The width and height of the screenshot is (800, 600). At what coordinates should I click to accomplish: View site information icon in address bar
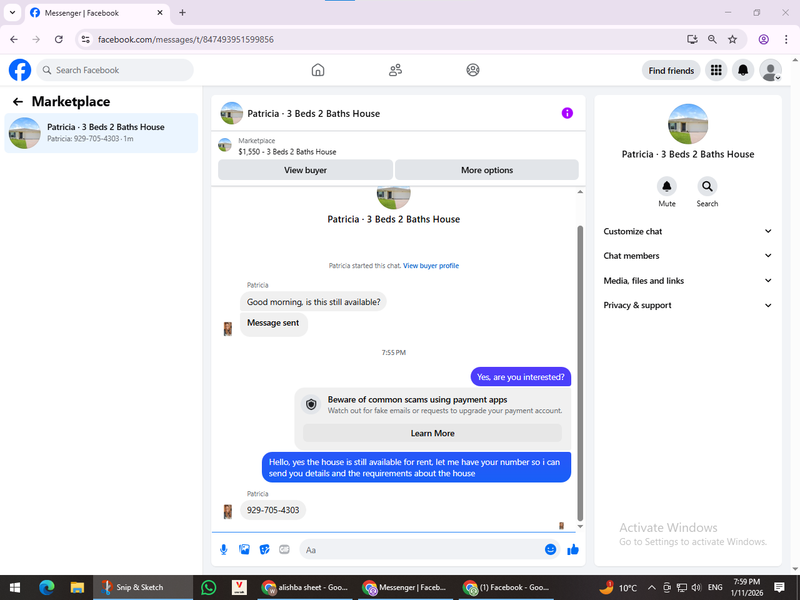point(86,39)
